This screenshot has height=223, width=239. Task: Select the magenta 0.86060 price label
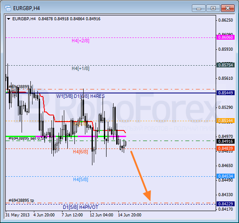(x=225, y=37)
